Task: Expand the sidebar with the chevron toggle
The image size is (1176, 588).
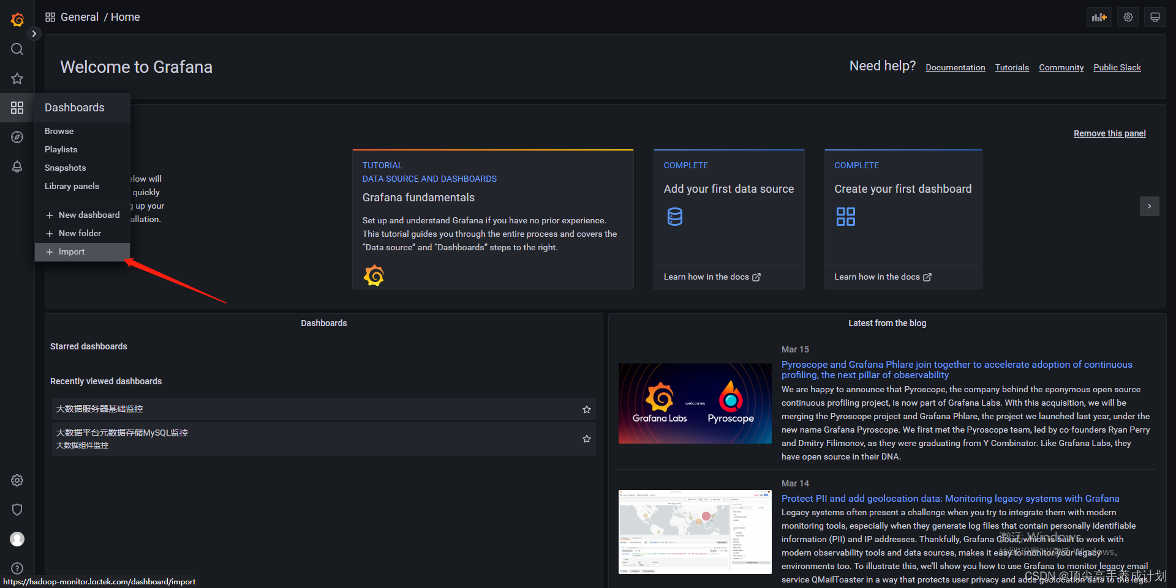Action: point(34,34)
